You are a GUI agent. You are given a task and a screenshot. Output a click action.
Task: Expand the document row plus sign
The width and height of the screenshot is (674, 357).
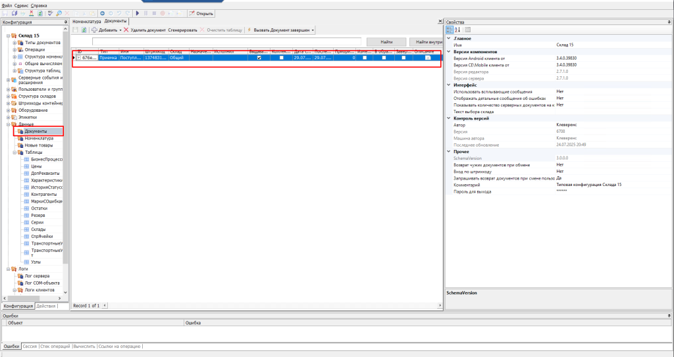click(78, 58)
